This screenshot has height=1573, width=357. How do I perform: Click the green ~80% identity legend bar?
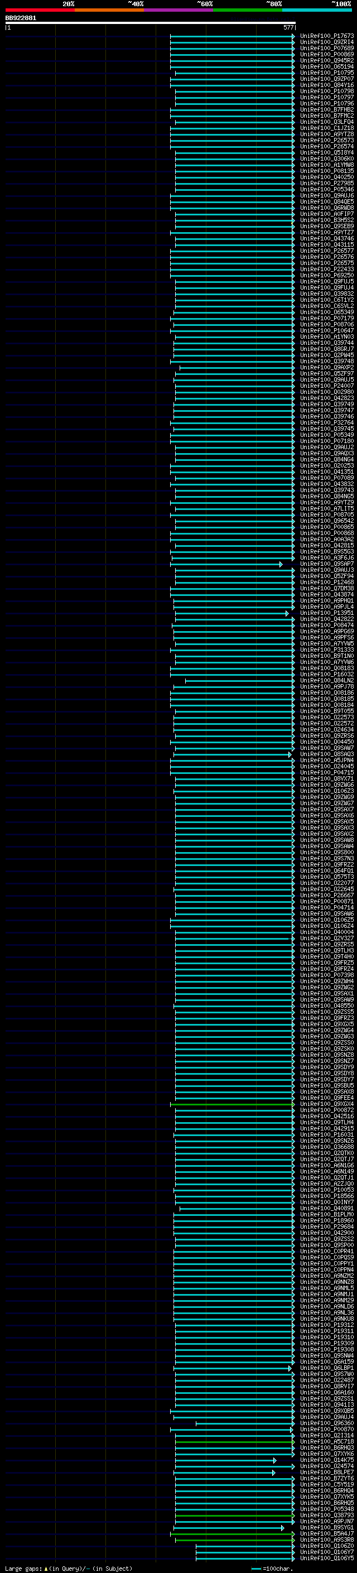248,10
